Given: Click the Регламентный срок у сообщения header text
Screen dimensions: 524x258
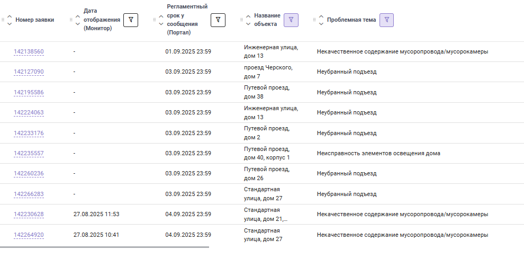Looking at the screenshot, I should click(187, 20).
